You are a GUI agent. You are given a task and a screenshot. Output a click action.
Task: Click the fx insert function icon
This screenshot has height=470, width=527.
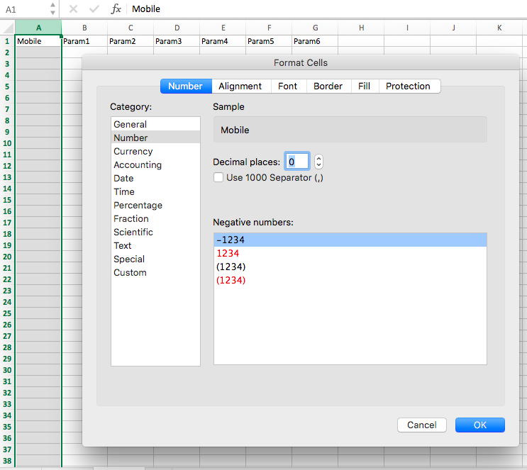click(116, 9)
